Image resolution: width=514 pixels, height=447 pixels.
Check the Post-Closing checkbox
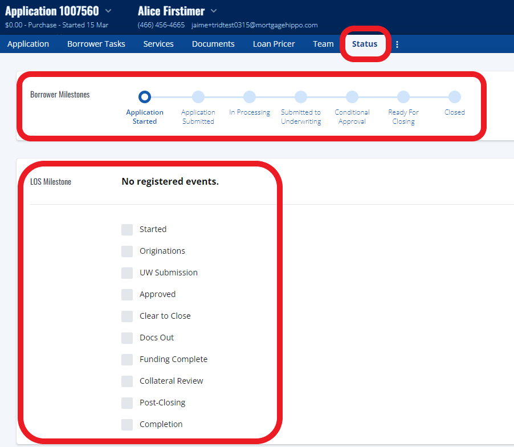(x=127, y=403)
